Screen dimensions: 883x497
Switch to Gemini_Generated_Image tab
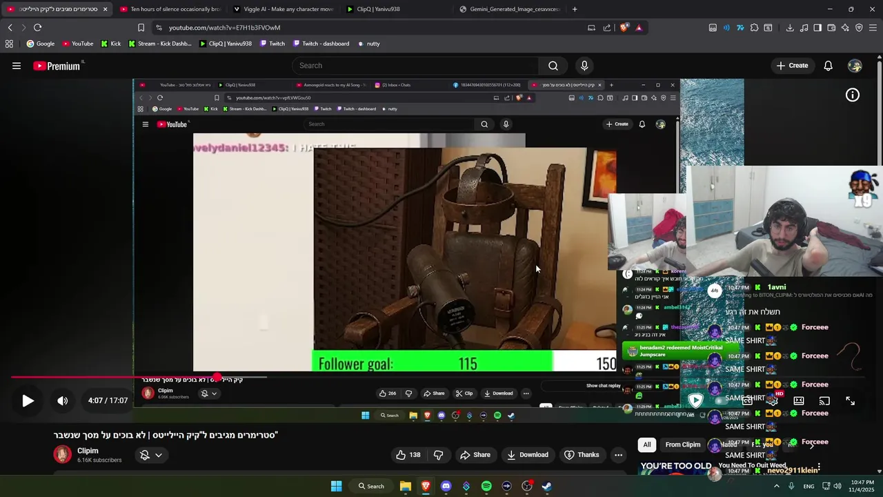(510, 9)
